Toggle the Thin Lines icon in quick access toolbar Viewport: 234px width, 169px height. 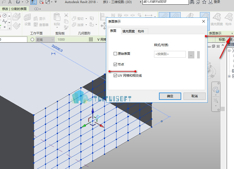click(34, 2)
